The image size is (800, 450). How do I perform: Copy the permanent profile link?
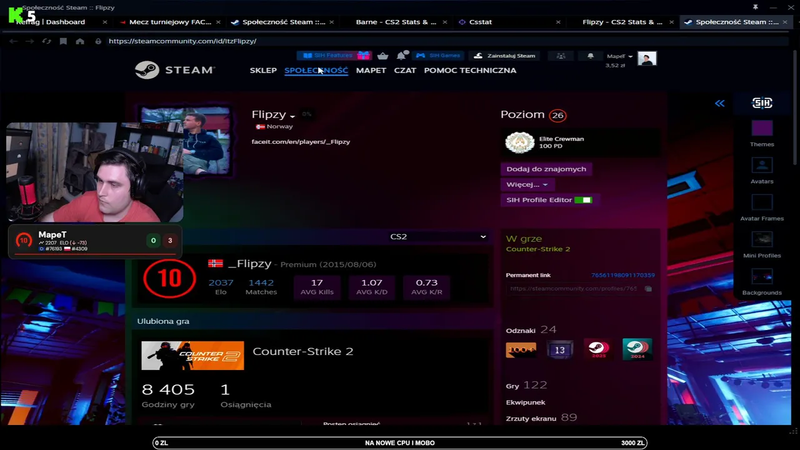click(x=648, y=289)
